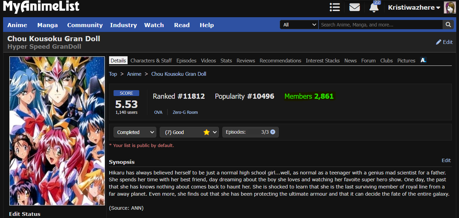Switch to the Videos tab
The height and width of the screenshot is (218, 459).
[x=208, y=60]
